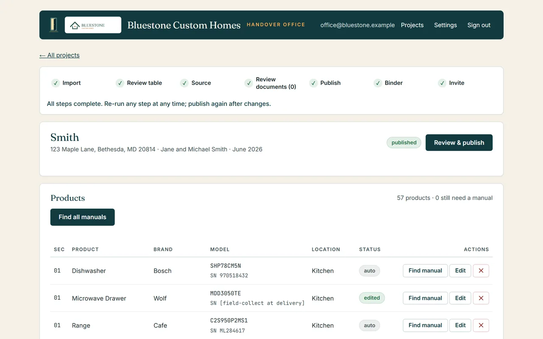The image size is (543, 339).
Task: Select the Source step label
Action: [201, 83]
